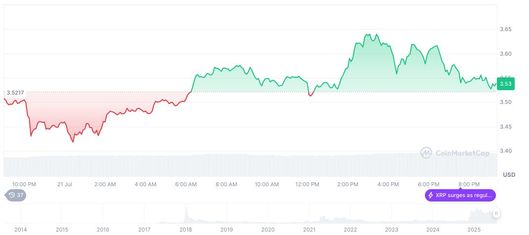Click the 6:00 AM time axis label

(186, 184)
